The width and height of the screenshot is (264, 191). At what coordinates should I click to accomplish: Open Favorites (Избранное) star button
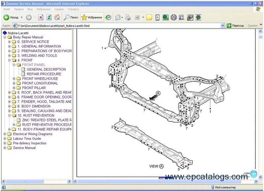[92, 18]
